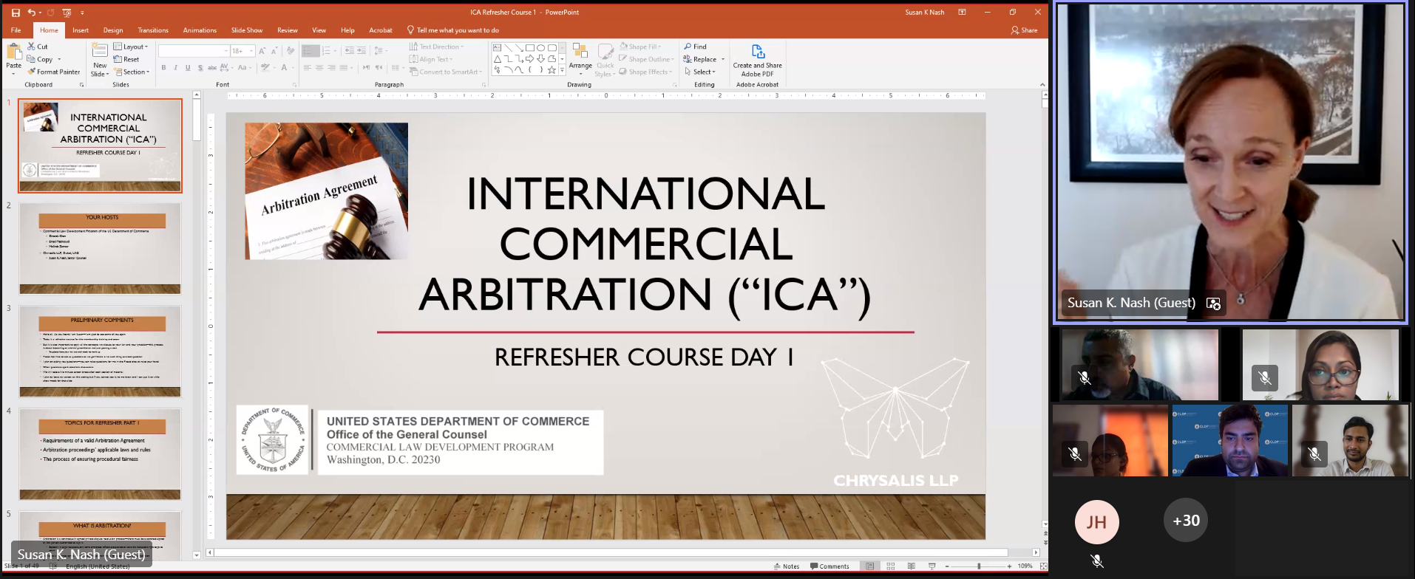The image size is (1415, 579).
Task: Select the Format Painter tool
Action: point(53,72)
